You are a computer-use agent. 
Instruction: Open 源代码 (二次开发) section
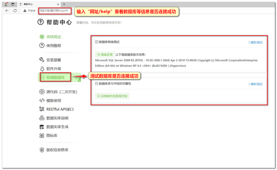click(x=61, y=92)
